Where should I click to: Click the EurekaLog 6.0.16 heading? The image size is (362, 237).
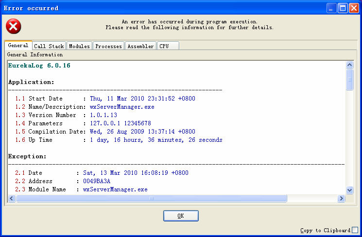click(x=39, y=66)
